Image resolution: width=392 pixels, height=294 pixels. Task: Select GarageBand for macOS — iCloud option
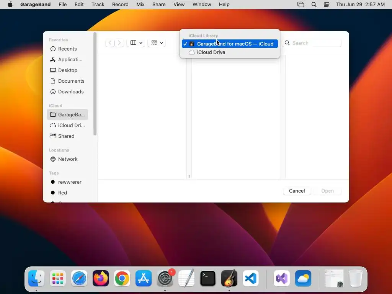tap(230, 44)
